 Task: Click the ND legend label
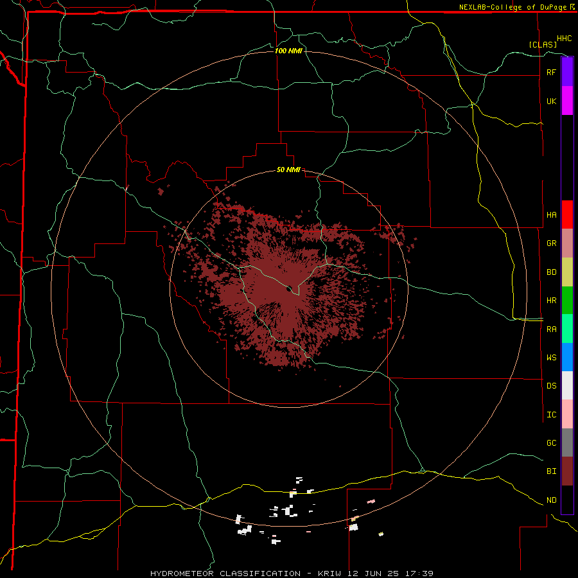(551, 500)
